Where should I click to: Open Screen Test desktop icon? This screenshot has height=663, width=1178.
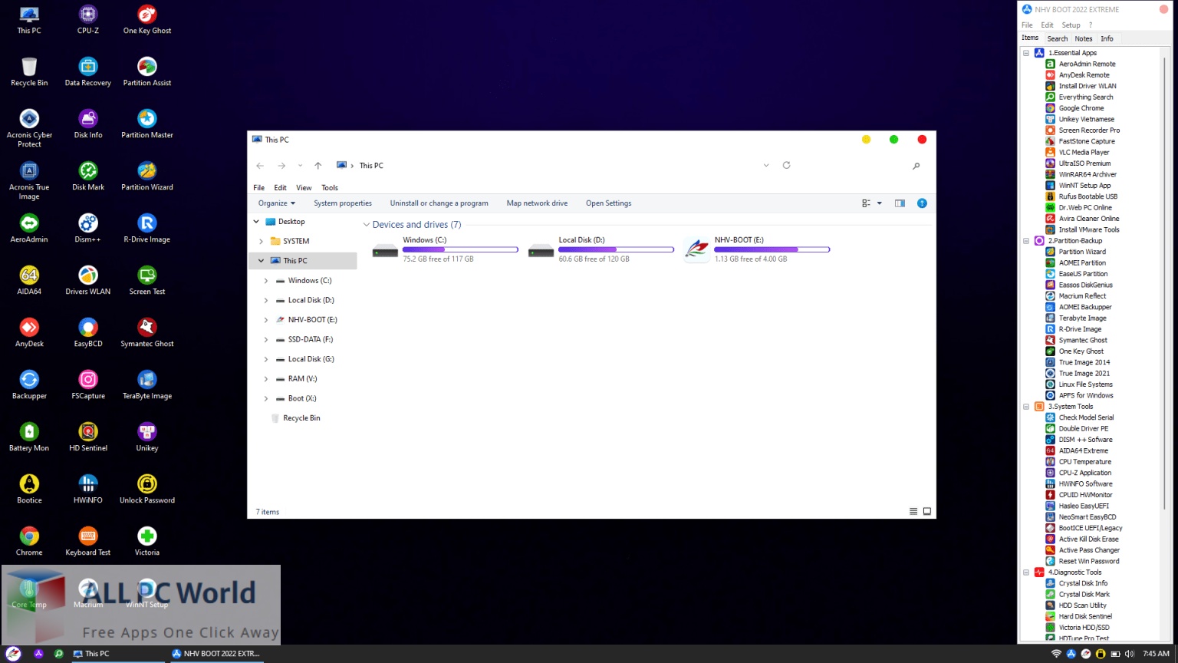click(147, 281)
